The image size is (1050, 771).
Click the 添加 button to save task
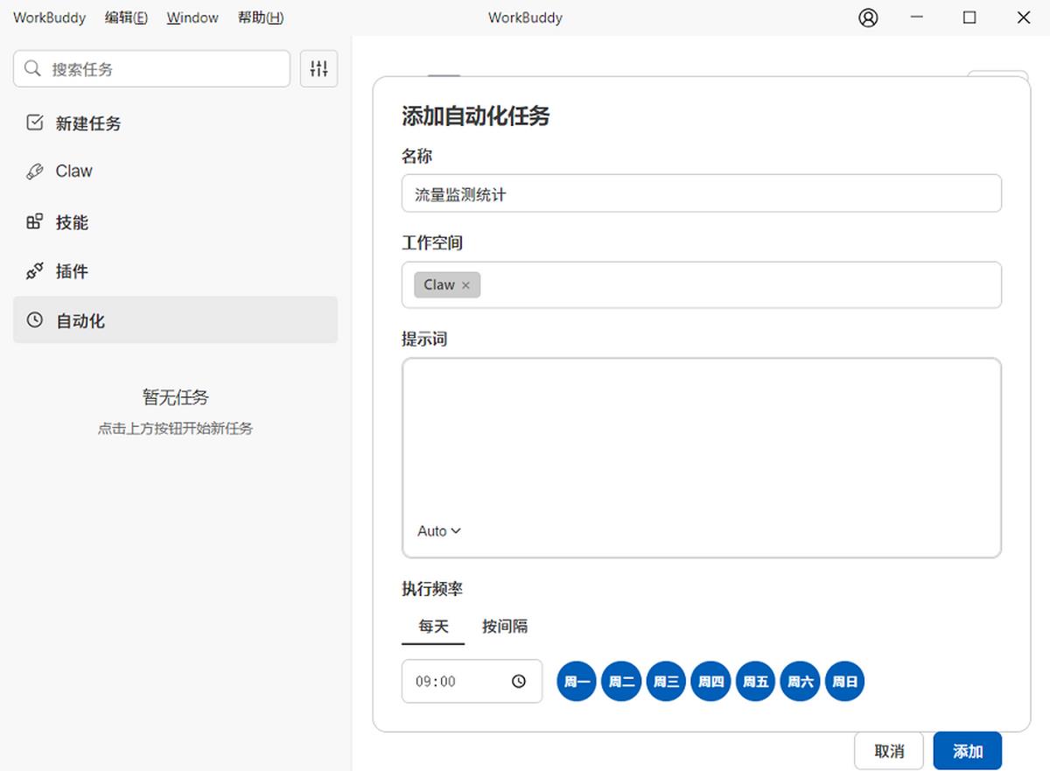click(x=967, y=751)
